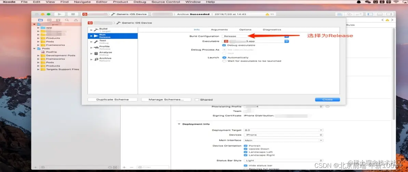
Task: Select the Profile action row
Action: [113, 47]
